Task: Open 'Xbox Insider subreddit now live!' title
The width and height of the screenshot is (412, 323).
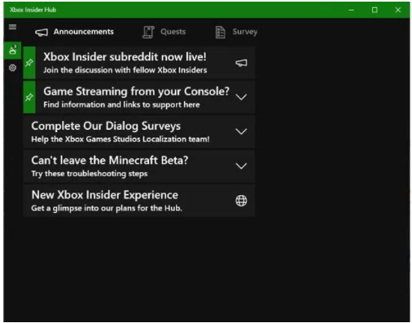Action: (125, 57)
